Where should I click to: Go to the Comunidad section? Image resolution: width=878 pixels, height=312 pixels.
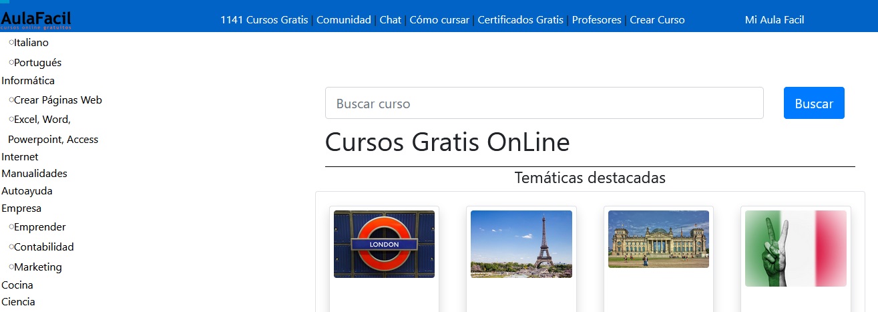344,20
